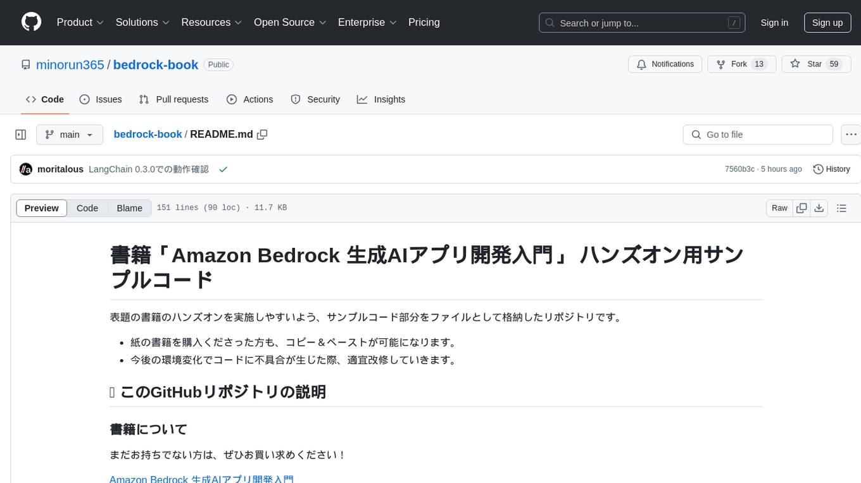Expand the Open Source menu
The width and height of the screenshot is (861, 483).
click(290, 22)
